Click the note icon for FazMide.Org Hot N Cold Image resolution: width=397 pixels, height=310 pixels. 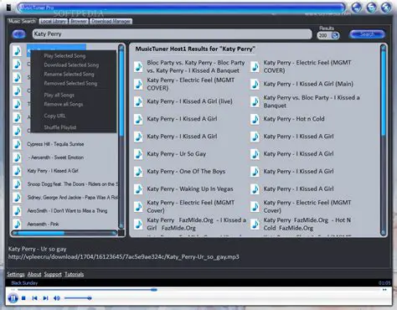(255, 225)
